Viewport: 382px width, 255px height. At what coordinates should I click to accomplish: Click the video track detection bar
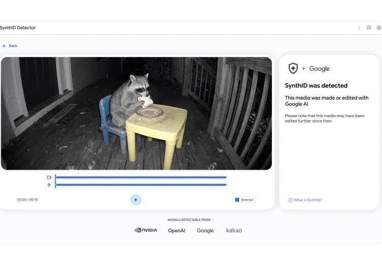point(142,178)
